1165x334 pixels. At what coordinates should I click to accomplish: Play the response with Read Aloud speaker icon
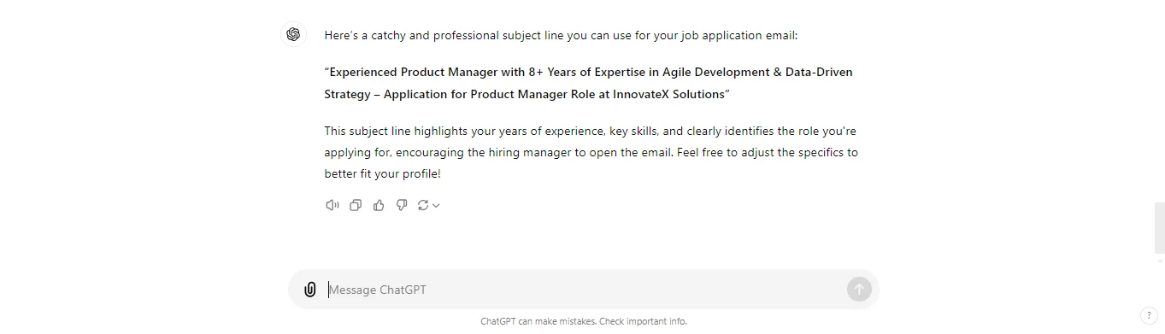[x=332, y=205]
